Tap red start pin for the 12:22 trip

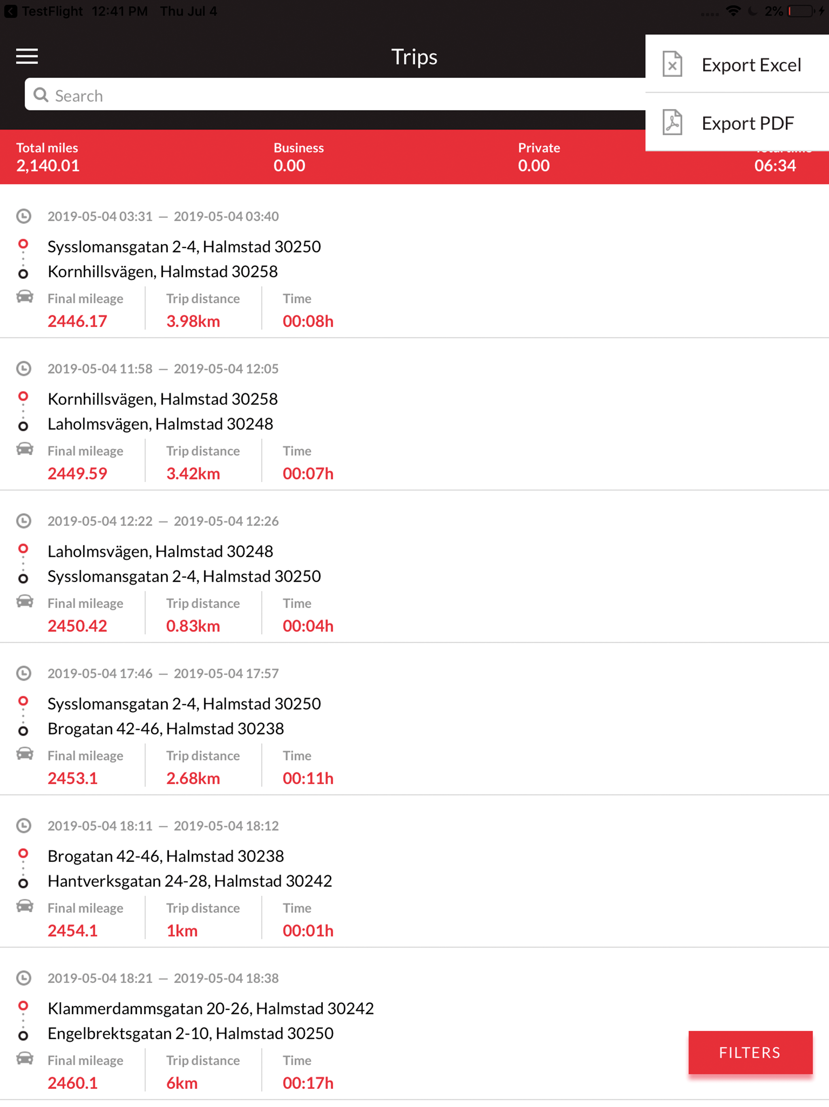(23, 549)
